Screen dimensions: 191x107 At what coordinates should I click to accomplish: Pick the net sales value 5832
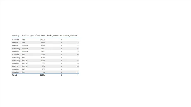pyautogui.click(x=43, y=51)
